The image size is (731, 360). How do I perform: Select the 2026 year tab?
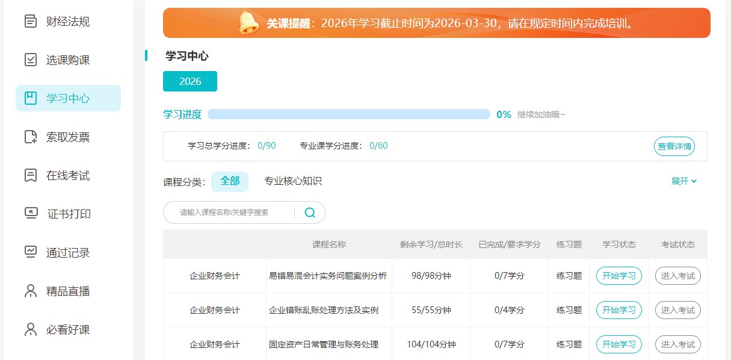pyautogui.click(x=190, y=81)
